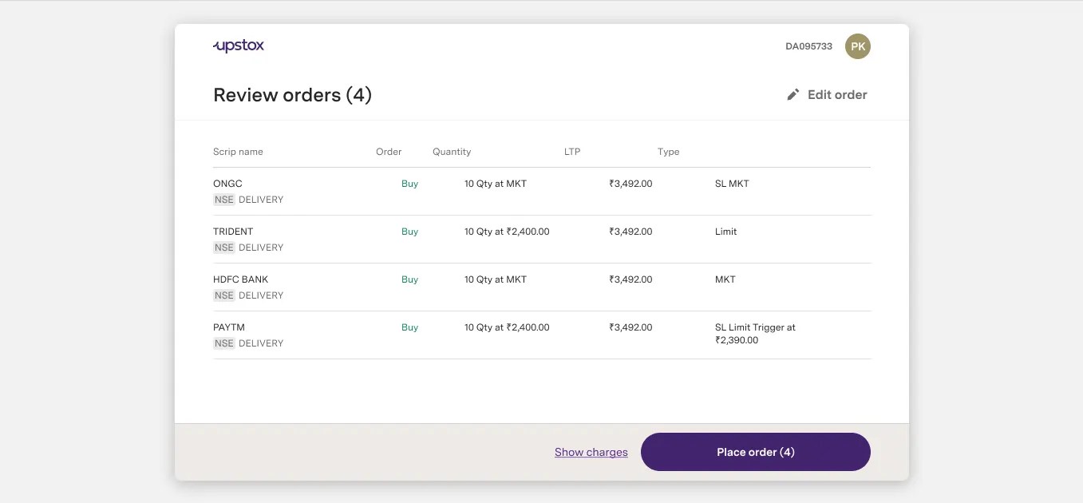Click the Place order (4) button
This screenshot has height=503, width=1083.
[755, 451]
